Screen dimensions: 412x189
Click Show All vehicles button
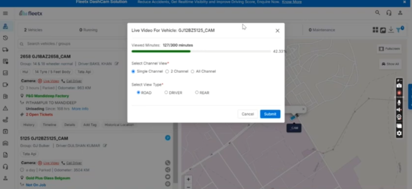pos(390,64)
